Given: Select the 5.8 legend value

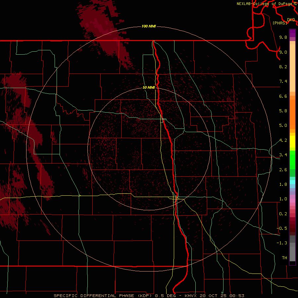Looking at the screenshot, I should (x=283, y=111).
